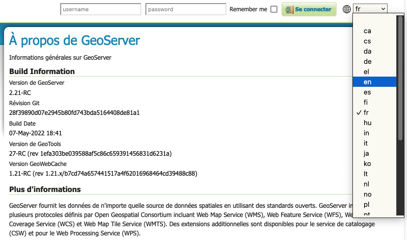Click the door icon on Se connecter

point(289,10)
